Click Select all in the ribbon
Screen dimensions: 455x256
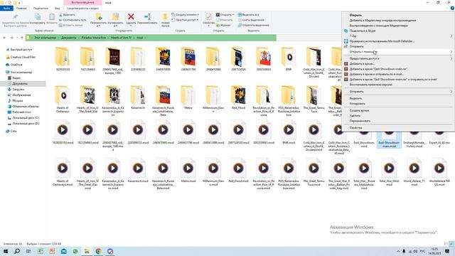248,14
